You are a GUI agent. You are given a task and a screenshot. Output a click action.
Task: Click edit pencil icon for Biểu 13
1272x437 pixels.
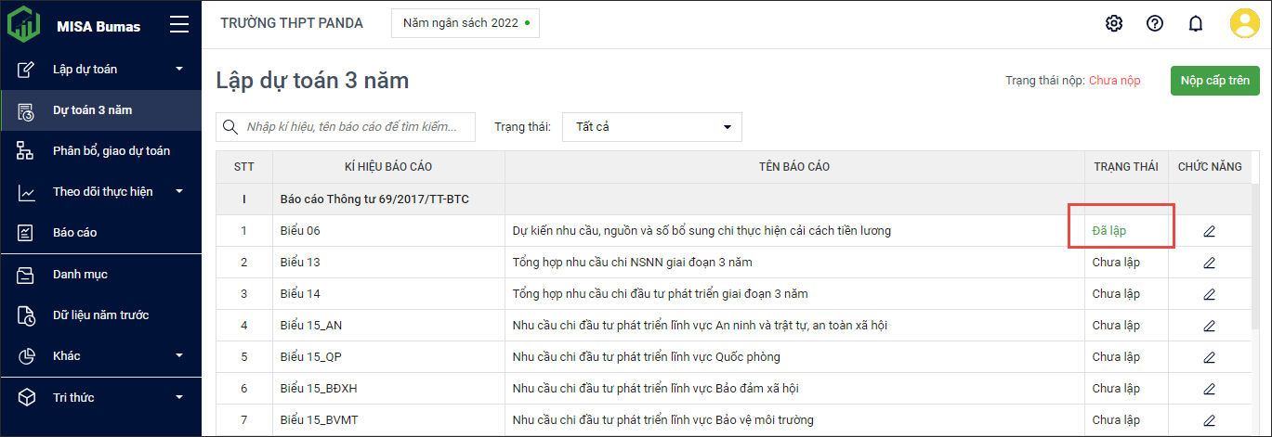1209,263
